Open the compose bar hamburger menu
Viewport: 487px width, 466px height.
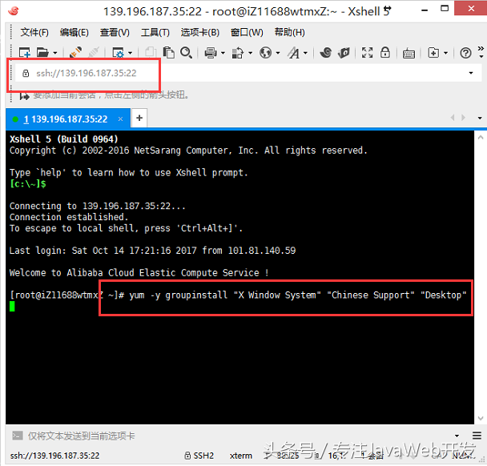477,436
